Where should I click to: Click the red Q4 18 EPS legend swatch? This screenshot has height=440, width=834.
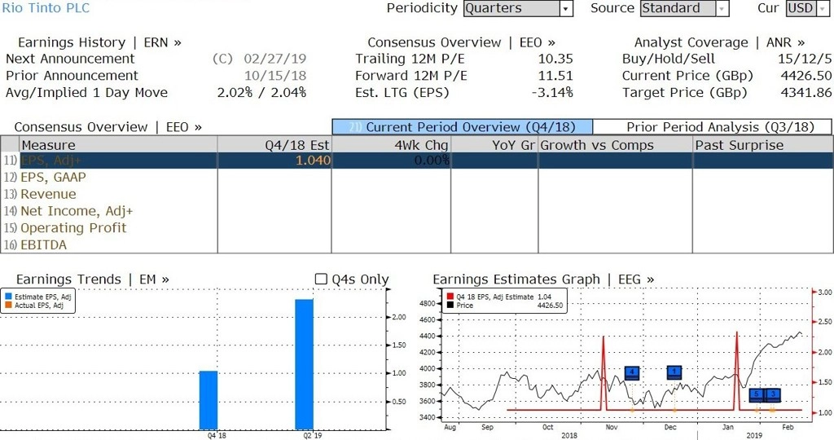pos(450,297)
